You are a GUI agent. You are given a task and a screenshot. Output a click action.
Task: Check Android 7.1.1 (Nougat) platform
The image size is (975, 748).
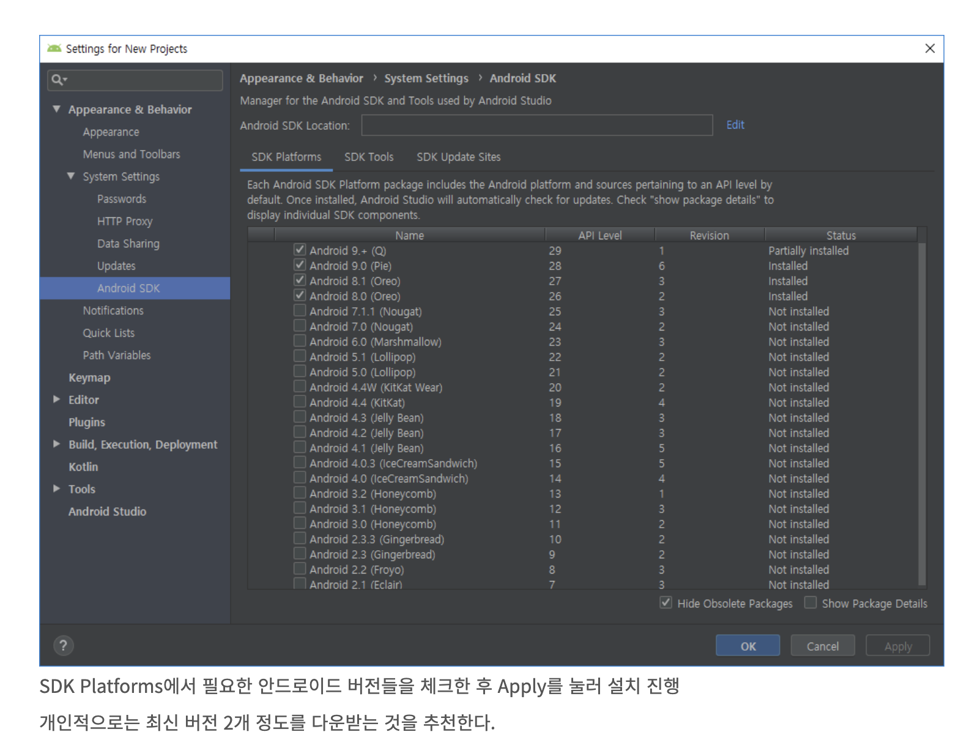click(x=300, y=311)
